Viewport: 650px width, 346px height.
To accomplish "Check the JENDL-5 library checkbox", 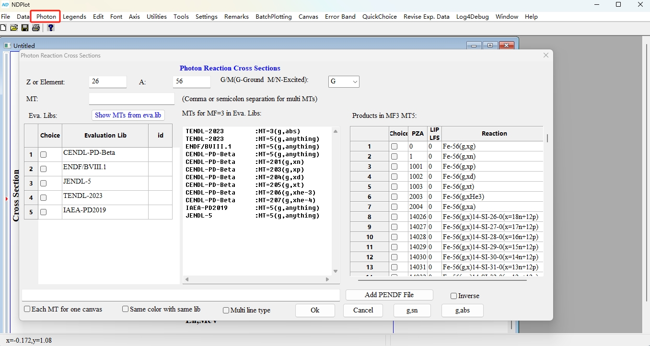I will pyautogui.click(x=44, y=183).
